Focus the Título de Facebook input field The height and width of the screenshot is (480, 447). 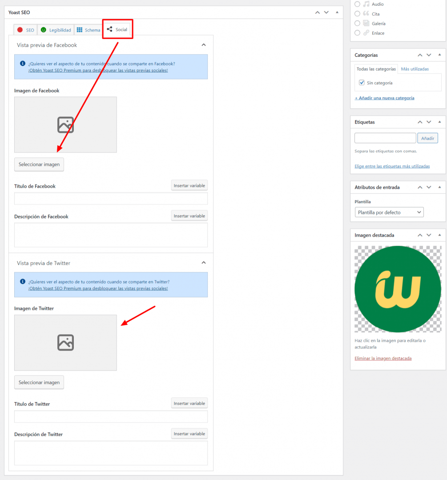coord(111,199)
